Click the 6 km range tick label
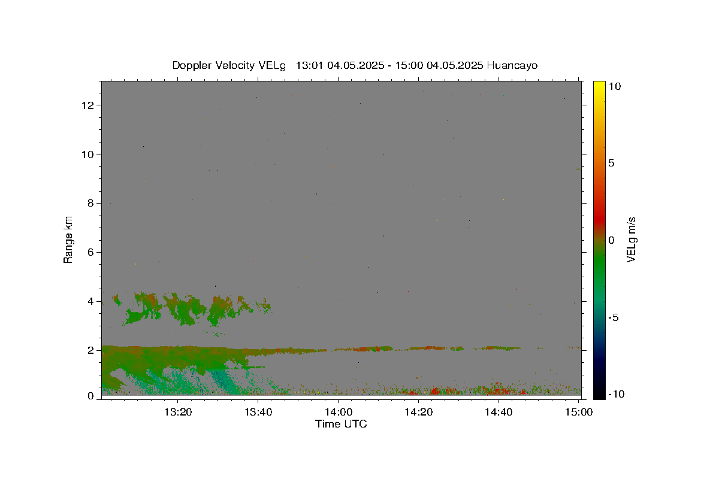 click(92, 253)
